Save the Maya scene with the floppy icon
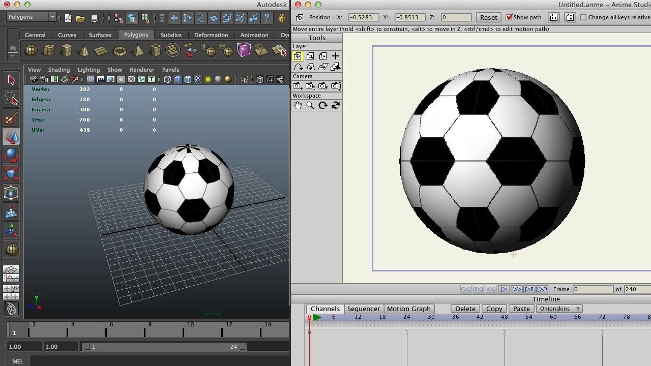Viewport: 651px width, 366px height. tap(94, 18)
